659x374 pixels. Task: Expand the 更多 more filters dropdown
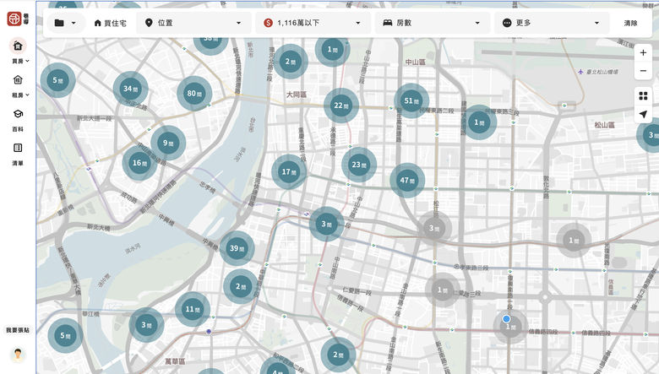point(552,23)
